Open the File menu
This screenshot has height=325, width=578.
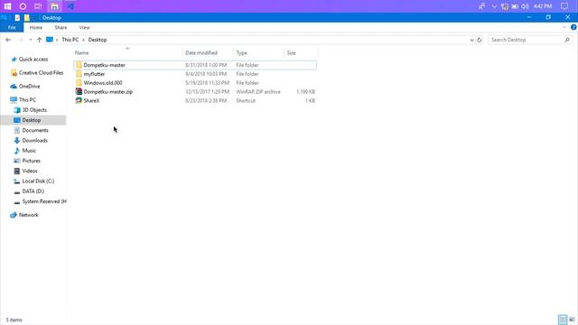tap(12, 28)
